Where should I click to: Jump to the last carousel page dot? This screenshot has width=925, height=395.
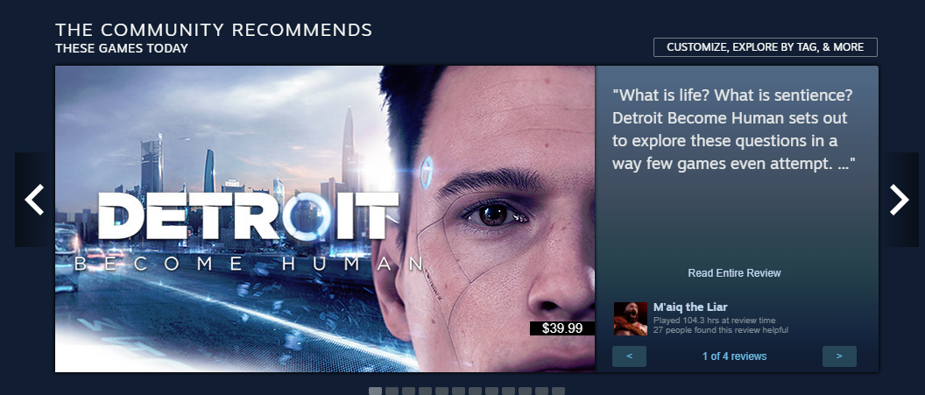click(x=558, y=391)
